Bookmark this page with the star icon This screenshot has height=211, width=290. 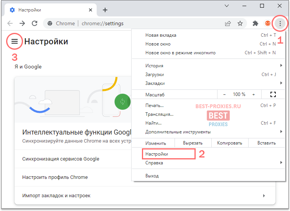click(240, 23)
